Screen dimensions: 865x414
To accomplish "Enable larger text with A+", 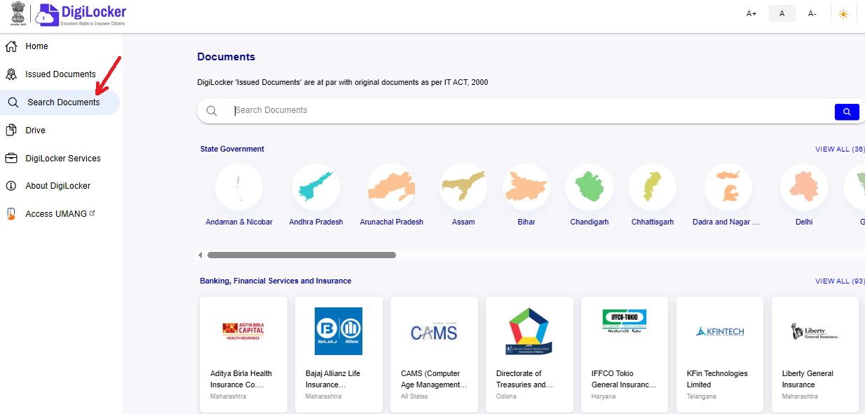I will pos(751,13).
